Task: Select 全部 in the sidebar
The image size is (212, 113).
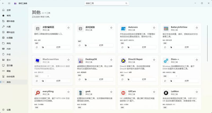Action: pos(14,10)
